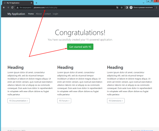The height and width of the screenshot is (131, 159).
Task: Click the Heading above Yii Documentation
Action: click(x=16, y=67)
